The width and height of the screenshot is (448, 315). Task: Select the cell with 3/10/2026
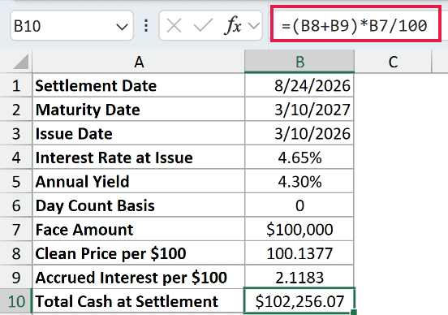(299, 133)
